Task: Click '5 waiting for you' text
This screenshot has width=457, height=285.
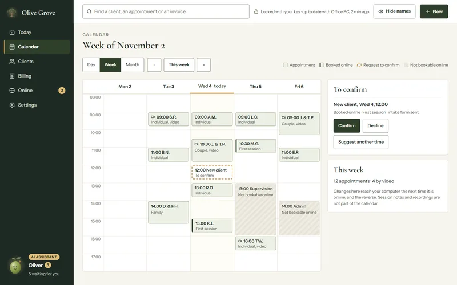Action: (44, 274)
